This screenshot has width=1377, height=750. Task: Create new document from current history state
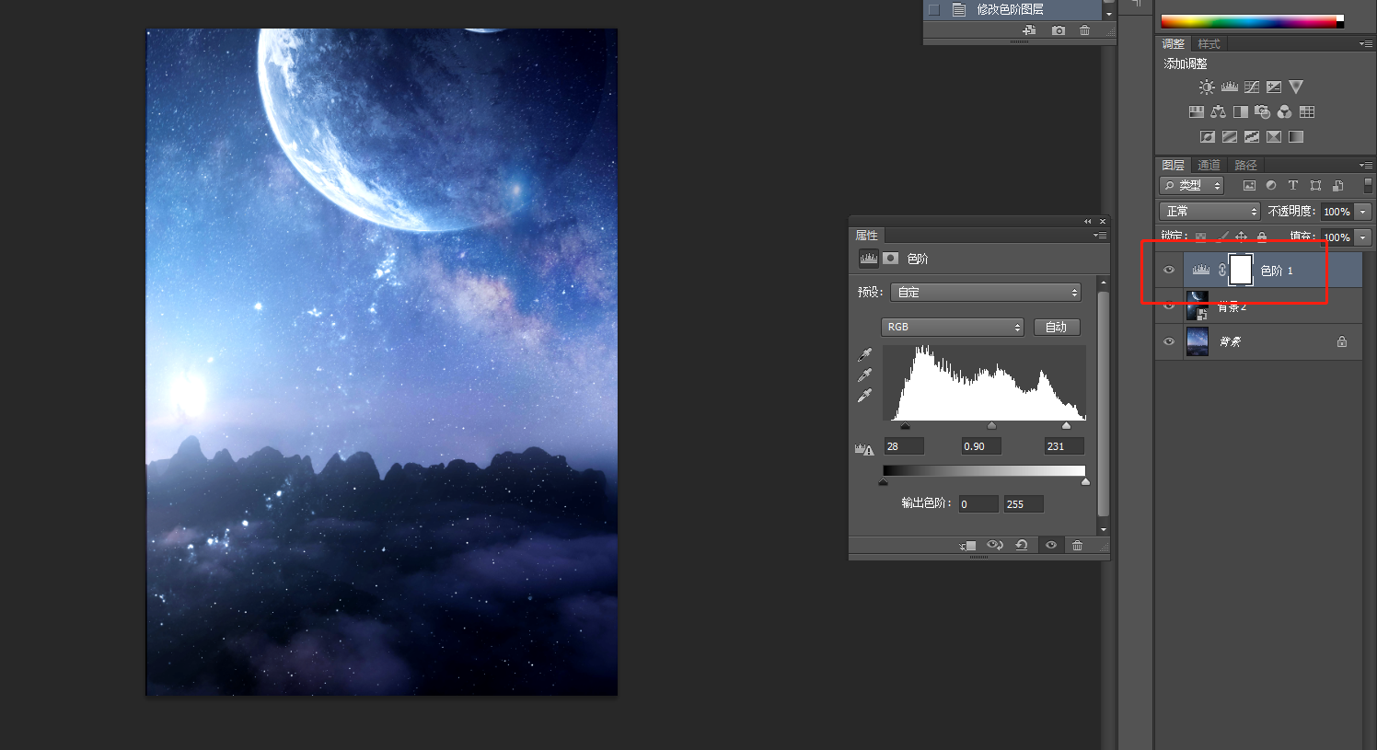1029,30
